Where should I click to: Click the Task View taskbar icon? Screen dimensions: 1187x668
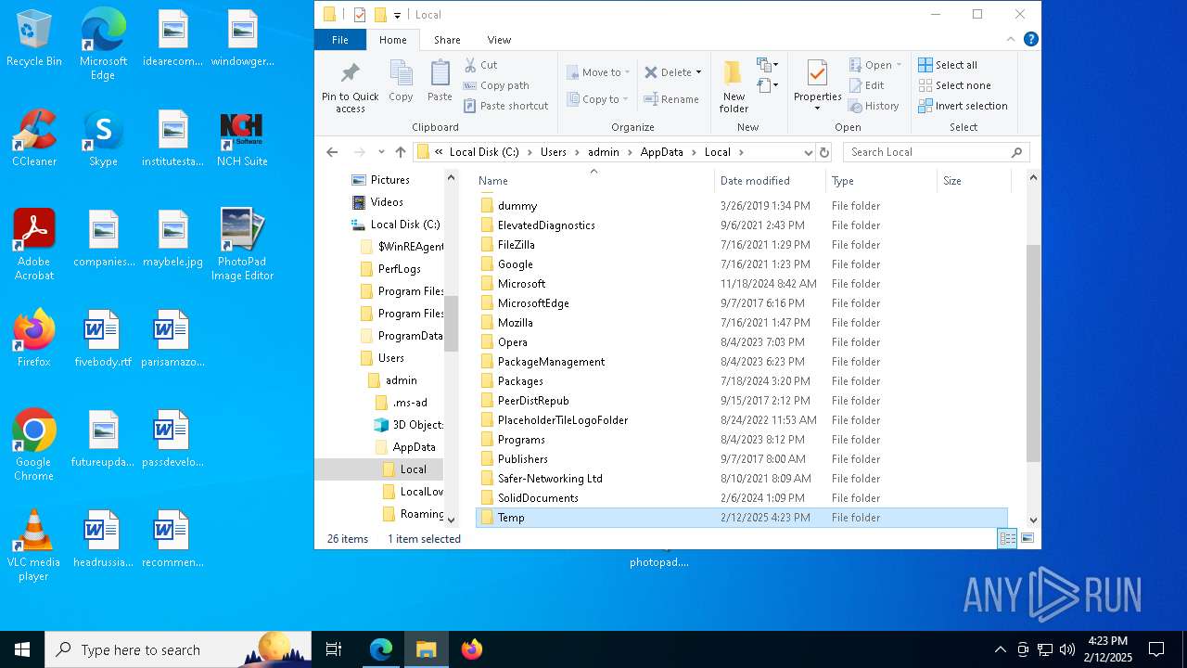pyautogui.click(x=334, y=649)
